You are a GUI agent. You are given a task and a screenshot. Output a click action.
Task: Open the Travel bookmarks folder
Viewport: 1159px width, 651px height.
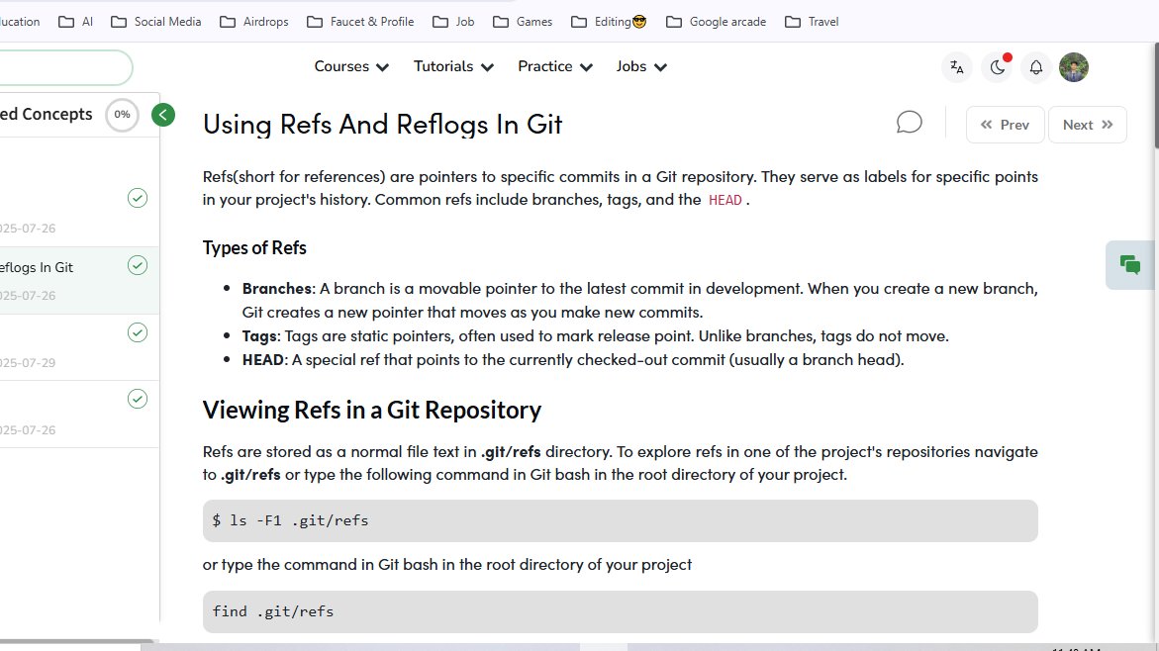tap(812, 22)
